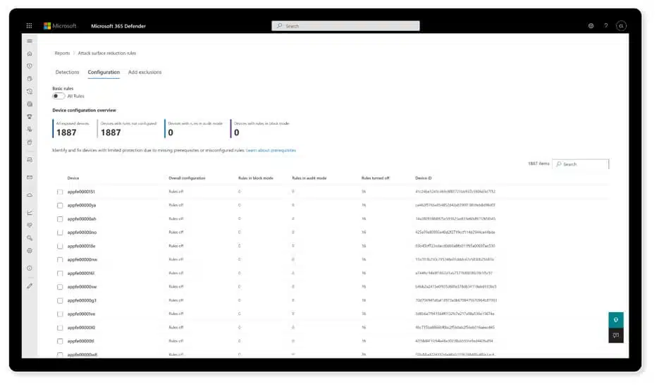
Task: Sort by the Device ID column header
Action: click(423, 178)
